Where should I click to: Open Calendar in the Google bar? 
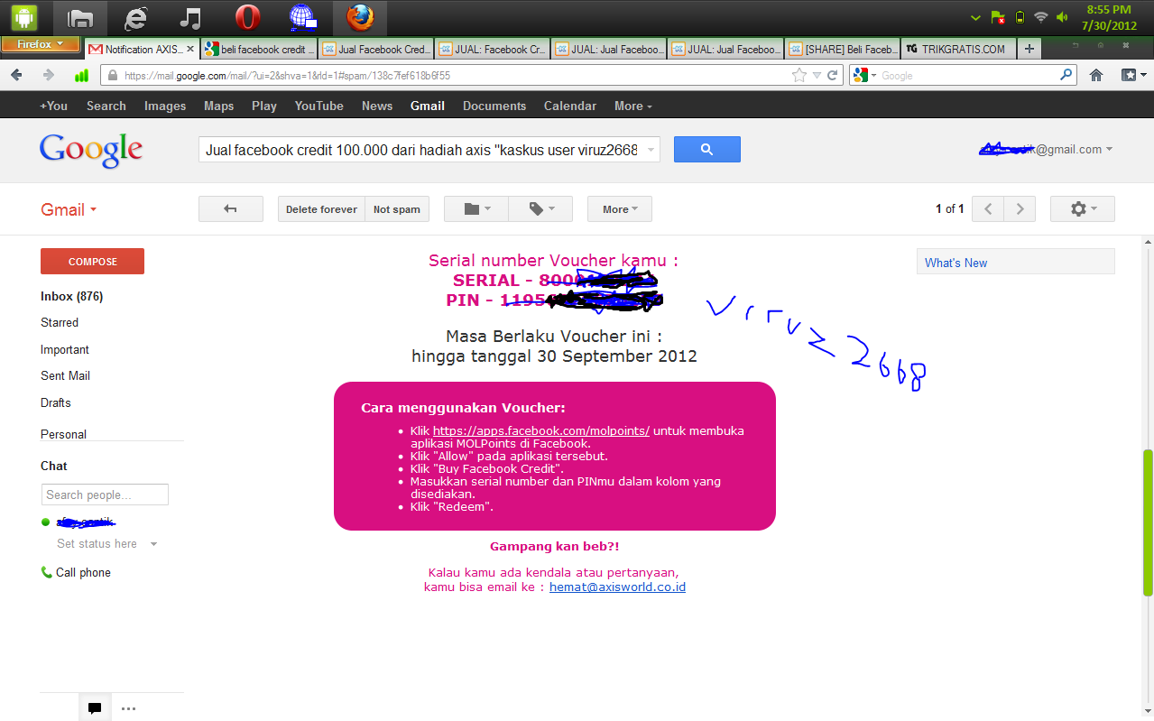point(570,106)
